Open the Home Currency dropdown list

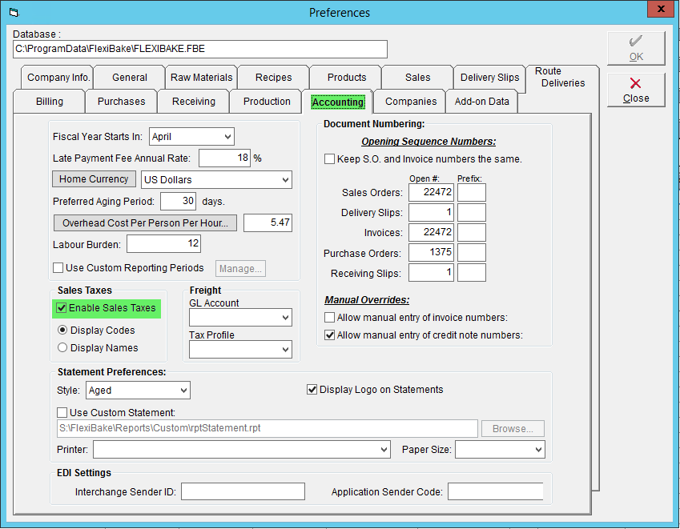(x=285, y=180)
